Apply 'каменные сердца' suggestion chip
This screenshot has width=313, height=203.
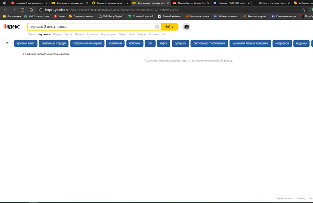pyautogui.click(x=54, y=43)
